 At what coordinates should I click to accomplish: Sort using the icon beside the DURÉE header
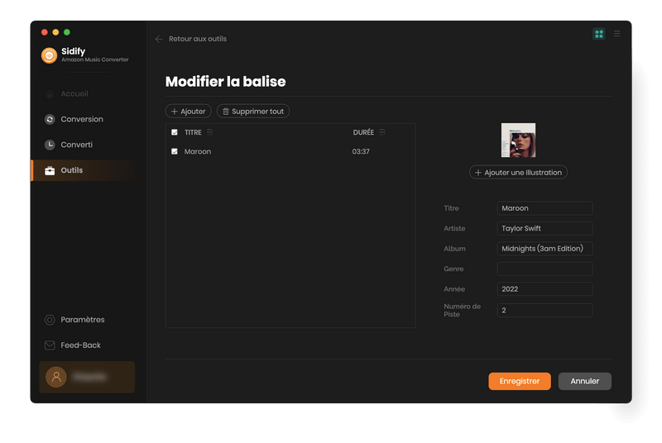[382, 132]
